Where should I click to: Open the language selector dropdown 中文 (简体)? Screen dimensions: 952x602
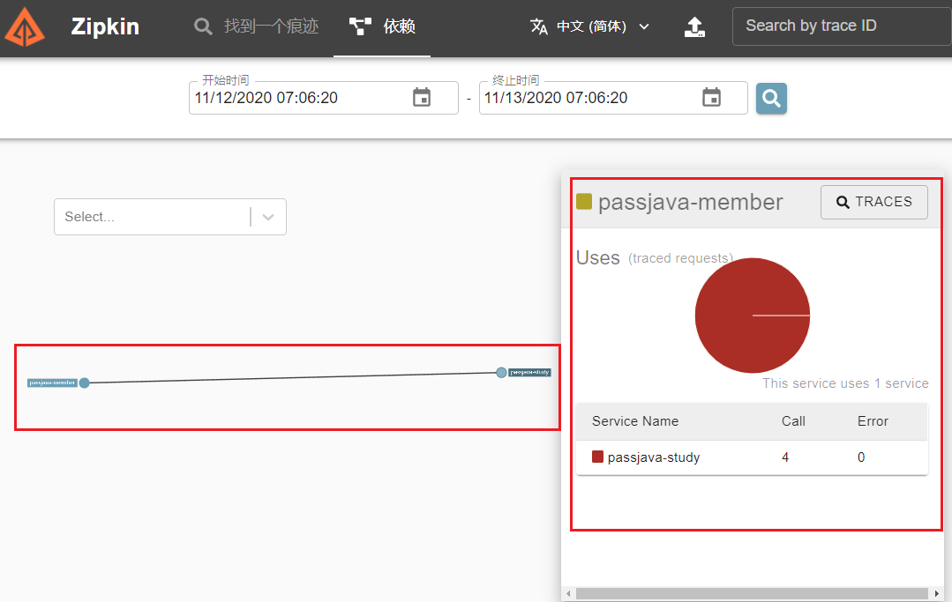[x=590, y=26]
